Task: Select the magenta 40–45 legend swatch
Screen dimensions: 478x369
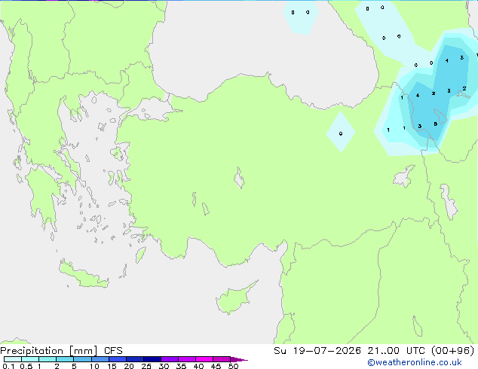Action: tap(204, 359)
